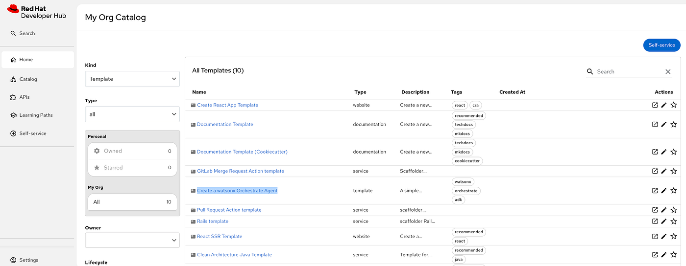This screenshot has height=266, width=686.
Task: Open Clean Architecture Java Template link
Action: 234,255
